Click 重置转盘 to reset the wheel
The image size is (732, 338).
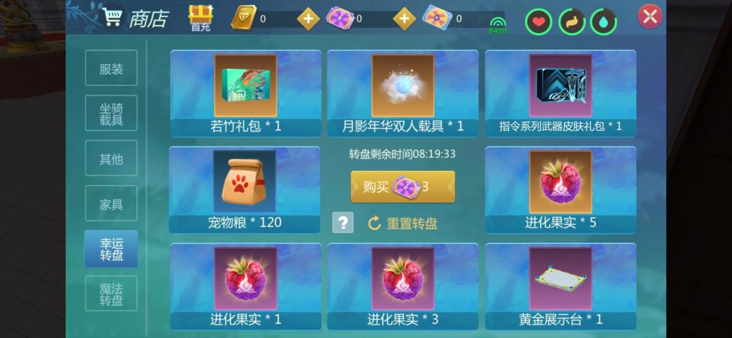(403, 223)
